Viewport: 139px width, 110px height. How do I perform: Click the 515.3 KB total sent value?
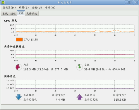(x=120, y=99)
